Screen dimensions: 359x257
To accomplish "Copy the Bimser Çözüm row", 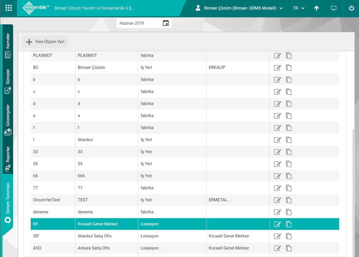I will 289,67.
